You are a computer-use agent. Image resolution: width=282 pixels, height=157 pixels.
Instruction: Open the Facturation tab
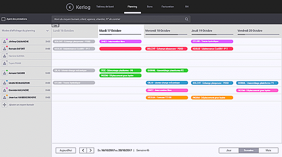(168, 7)
